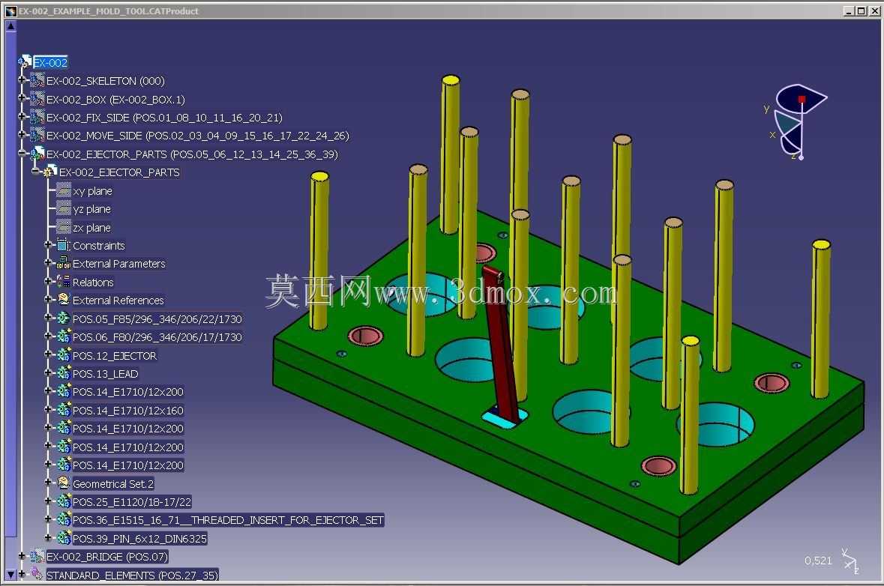Expand the EX-002_BRIDGE (POS.07) node

[22, 555]
